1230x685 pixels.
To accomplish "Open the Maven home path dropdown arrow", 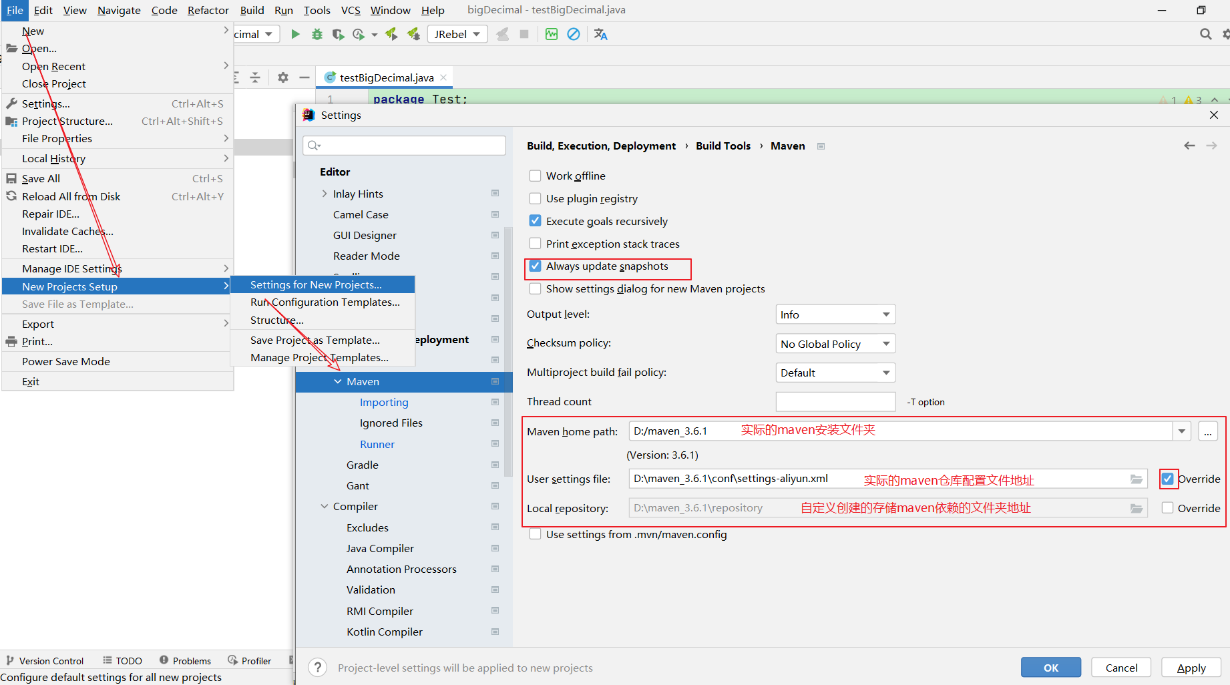I will coord(1182,431).
